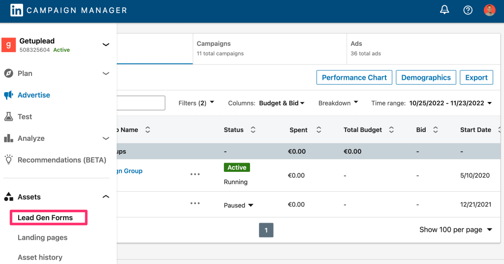Sort by the Total Budget column arrows

391,130
